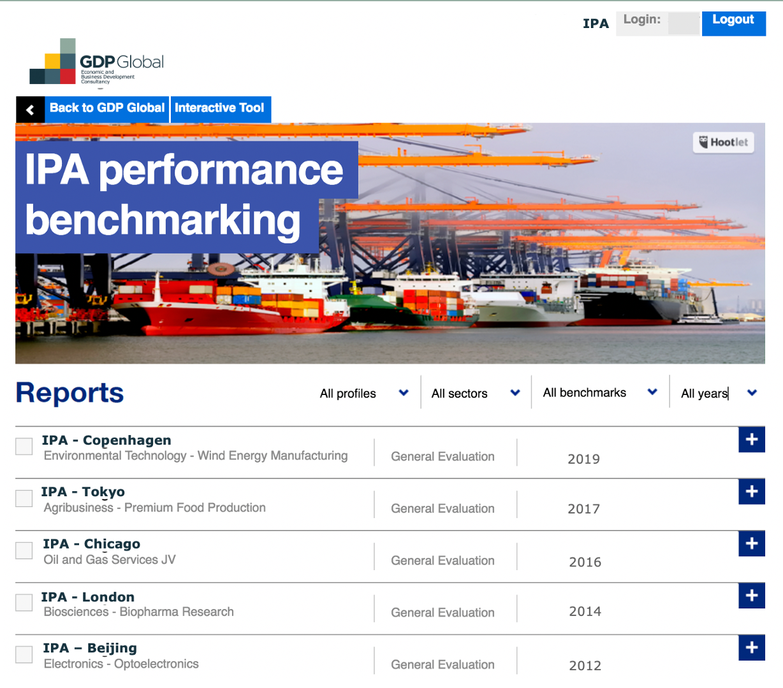
Task: Enable the IPA London report checkbox
Action: click(24, 603)
